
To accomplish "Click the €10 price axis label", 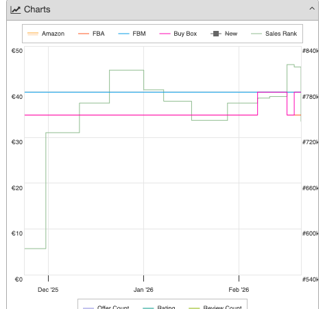I will (17, 233).
